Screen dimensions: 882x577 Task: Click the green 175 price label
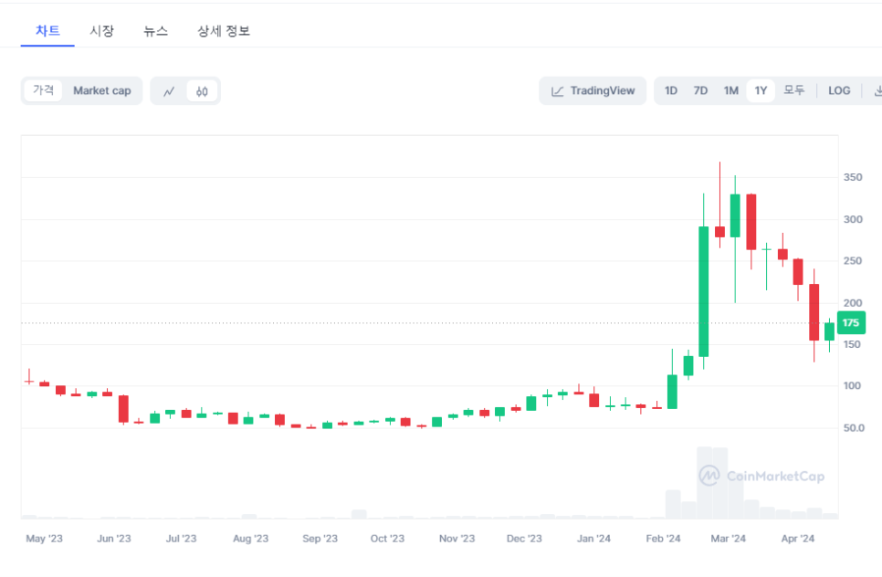pos(851,323)
